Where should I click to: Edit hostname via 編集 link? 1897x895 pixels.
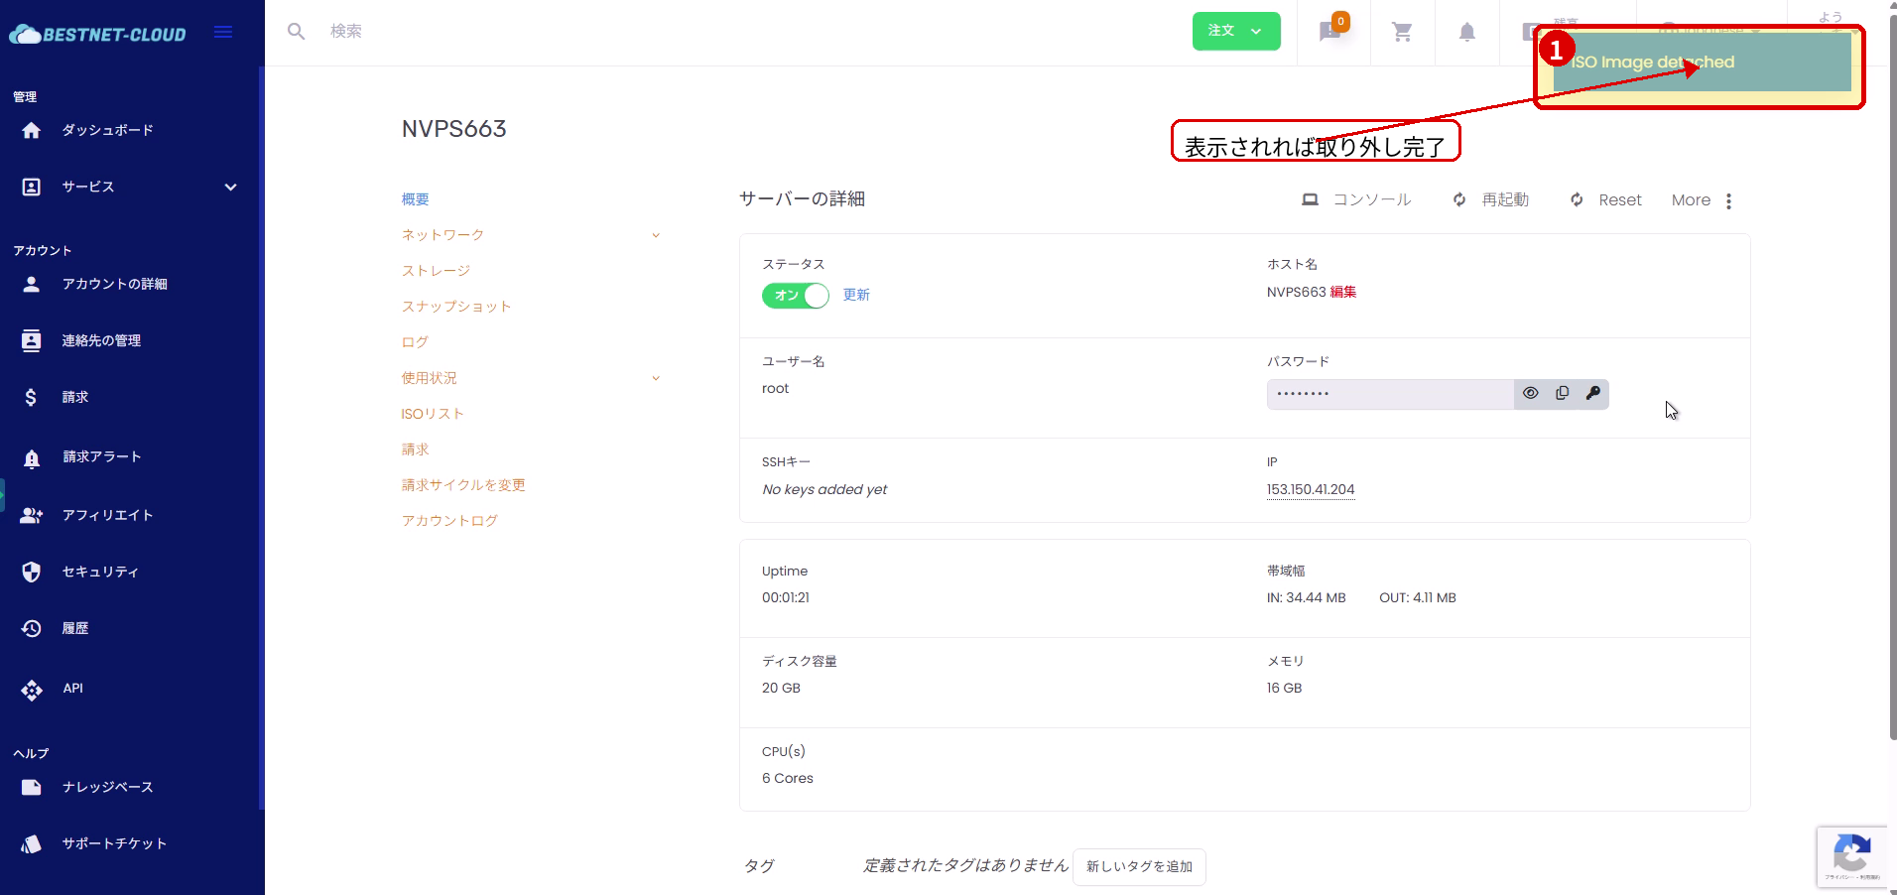[x=1342, y=291]
